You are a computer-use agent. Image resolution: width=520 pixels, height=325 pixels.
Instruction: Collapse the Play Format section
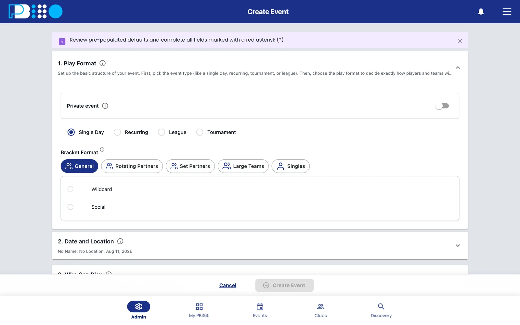[x=458, y=68]
